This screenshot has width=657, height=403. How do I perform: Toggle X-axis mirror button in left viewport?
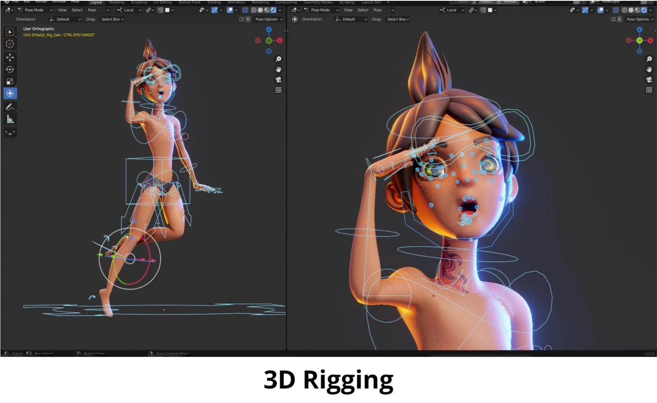248,19
